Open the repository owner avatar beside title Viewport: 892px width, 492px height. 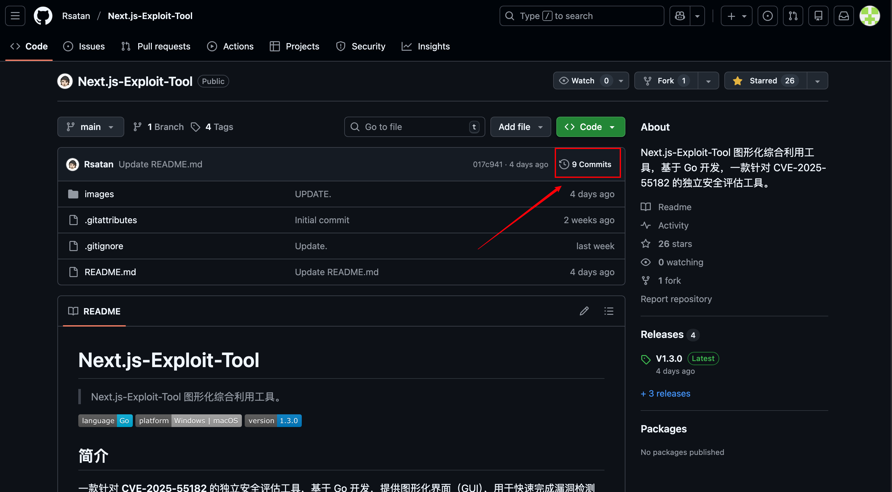[65, 81]
